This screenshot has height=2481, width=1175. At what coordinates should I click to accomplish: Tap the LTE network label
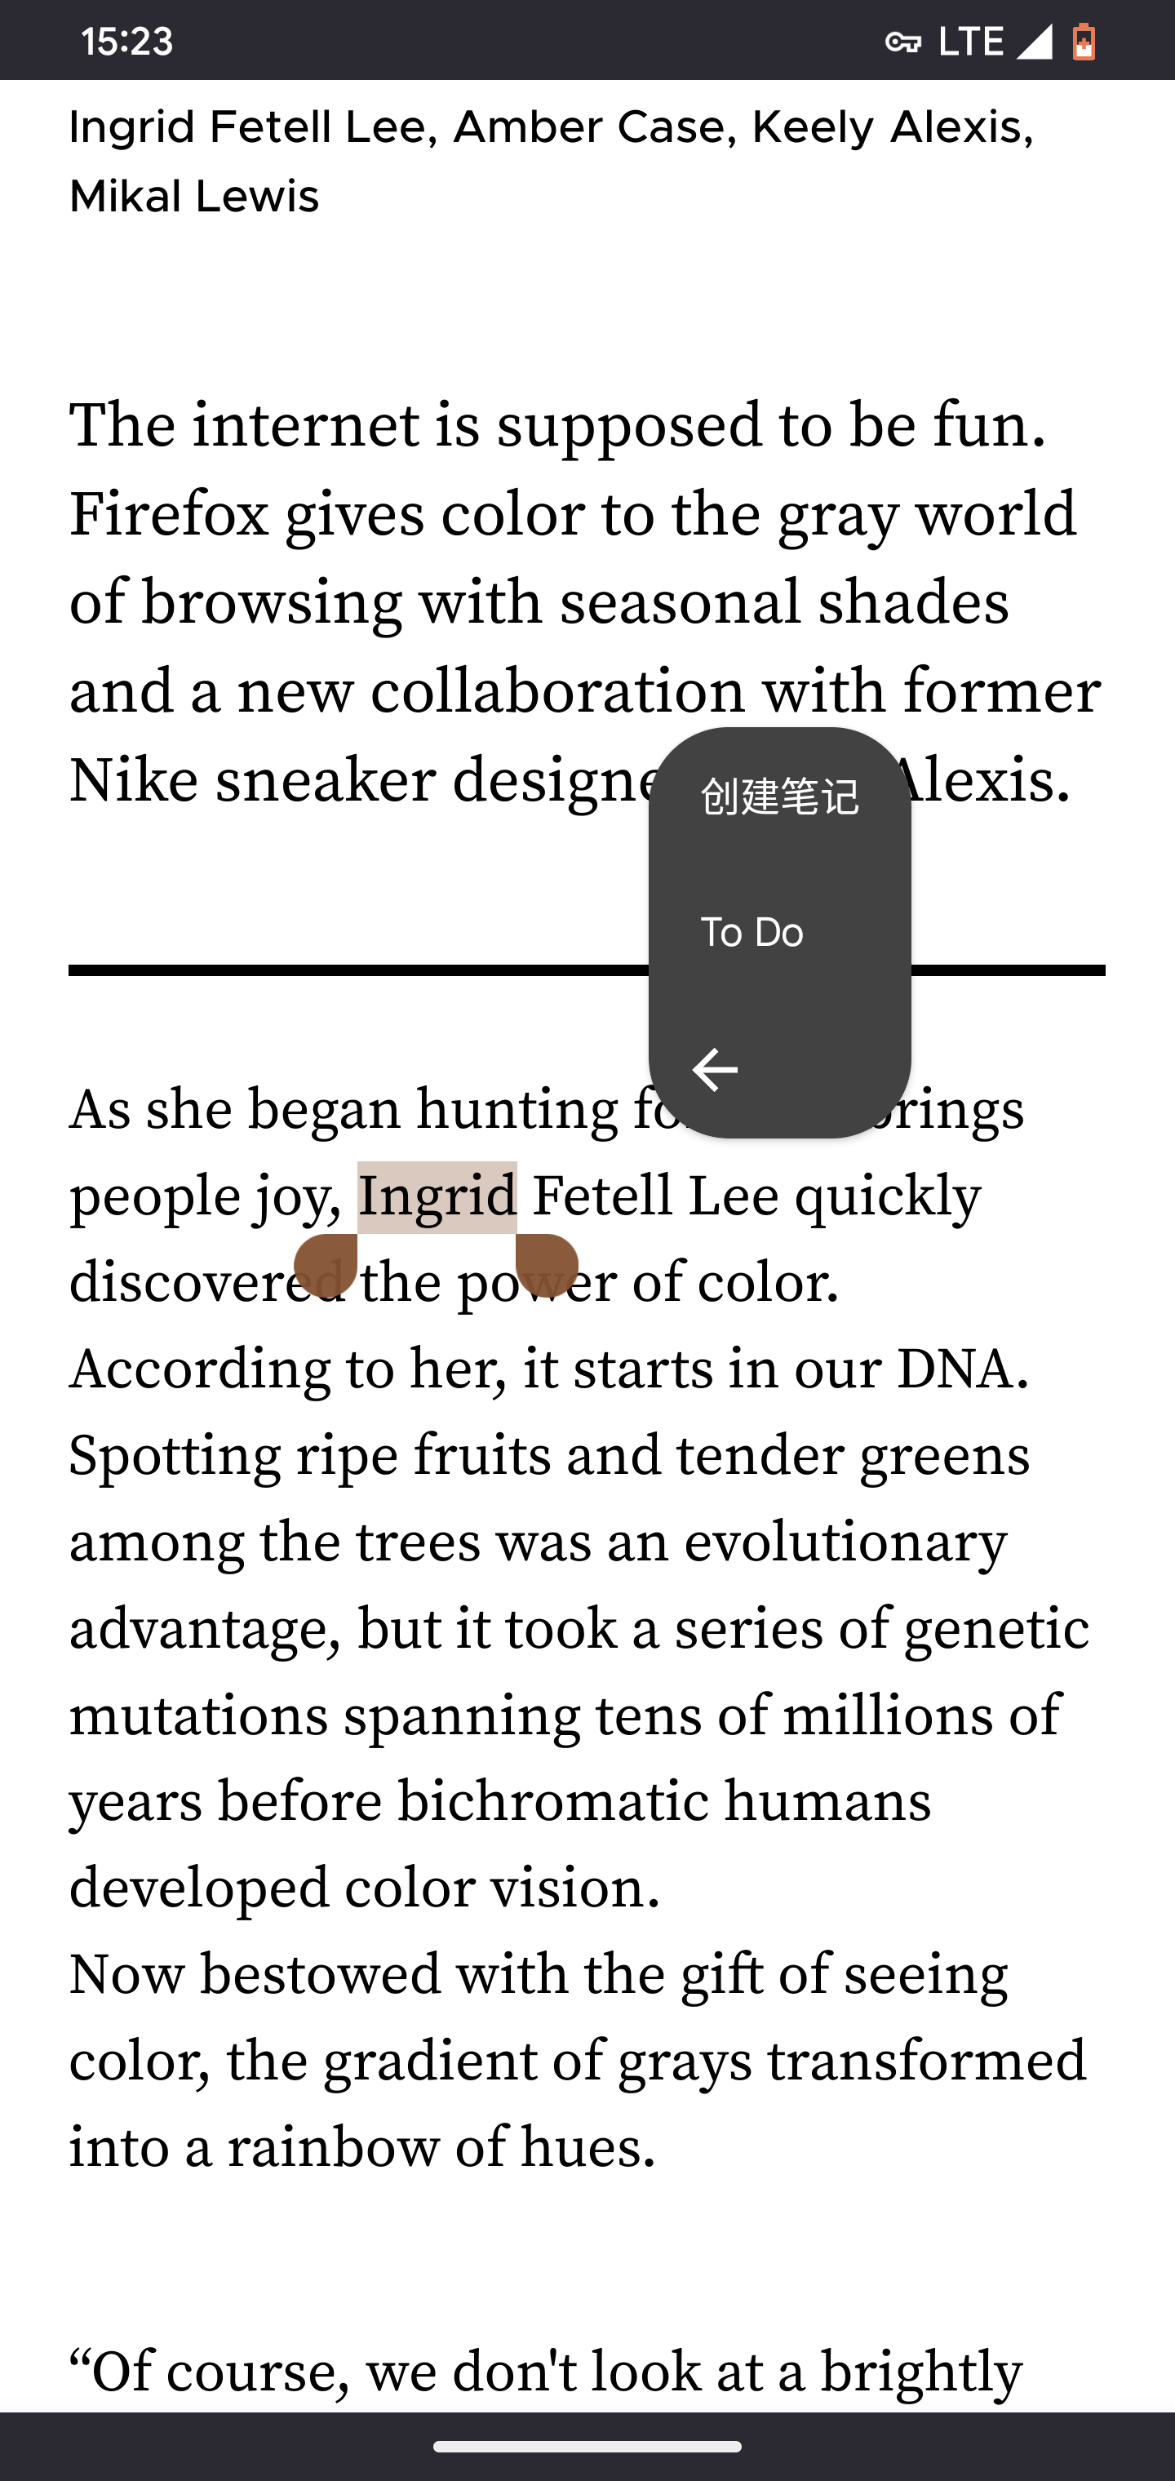(x=971, y=42)
